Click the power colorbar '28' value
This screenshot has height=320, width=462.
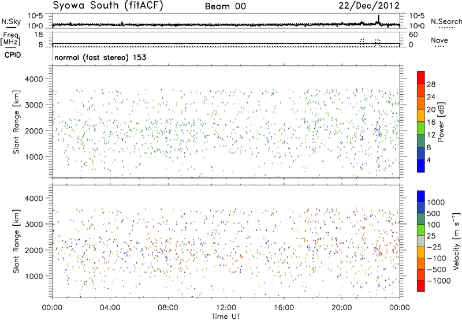[x=431, y=84]
